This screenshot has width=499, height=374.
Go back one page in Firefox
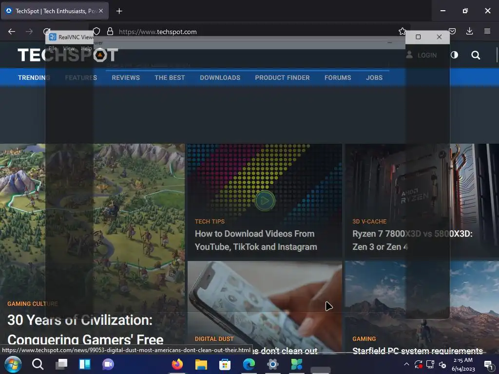click(x=12, y=32)
